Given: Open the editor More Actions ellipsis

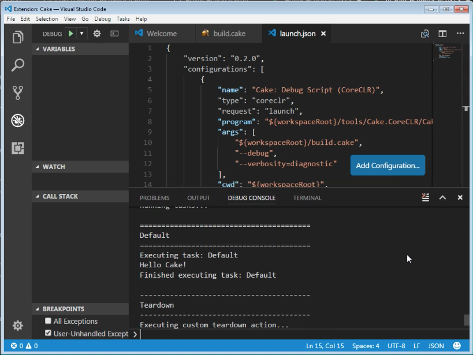Looking at the screenshot, I should pos(460,33).
